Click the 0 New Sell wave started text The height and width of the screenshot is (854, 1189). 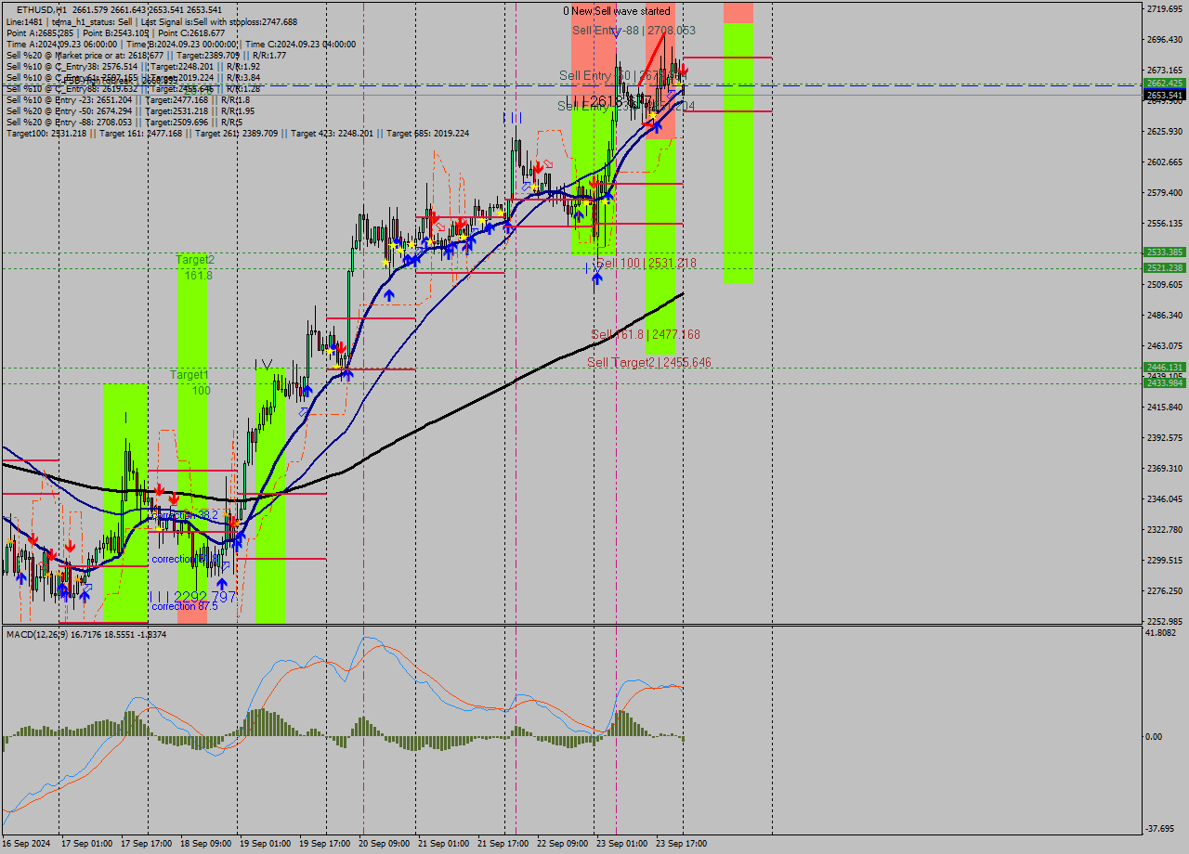point(621,11)
